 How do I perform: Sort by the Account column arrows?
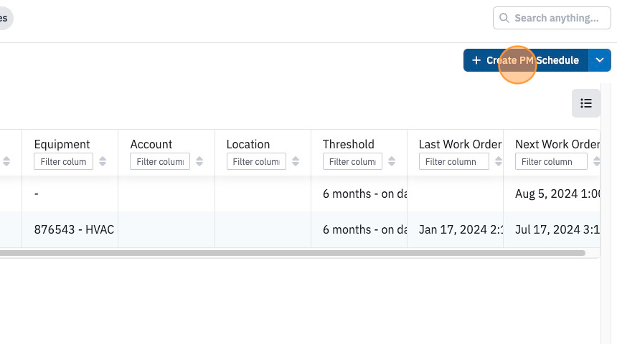coord(199,161)
